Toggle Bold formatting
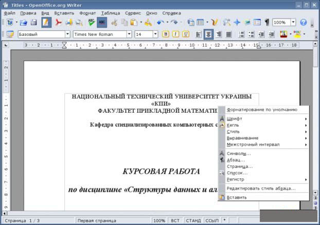 coord(166,34)
